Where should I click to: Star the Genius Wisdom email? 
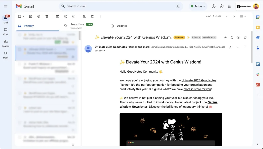pyautogui.click(x=230, y=47)
